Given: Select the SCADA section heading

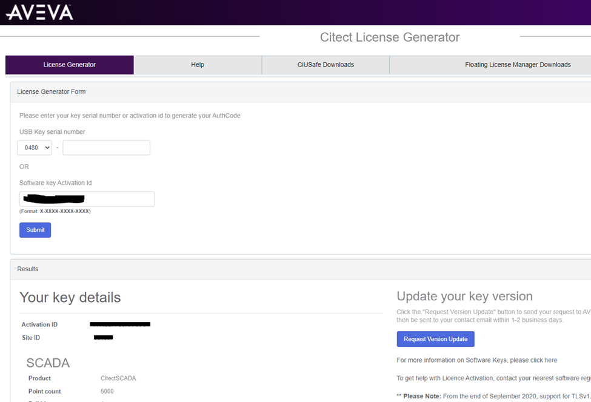Looking at the screenshot, I should point(48,363).
